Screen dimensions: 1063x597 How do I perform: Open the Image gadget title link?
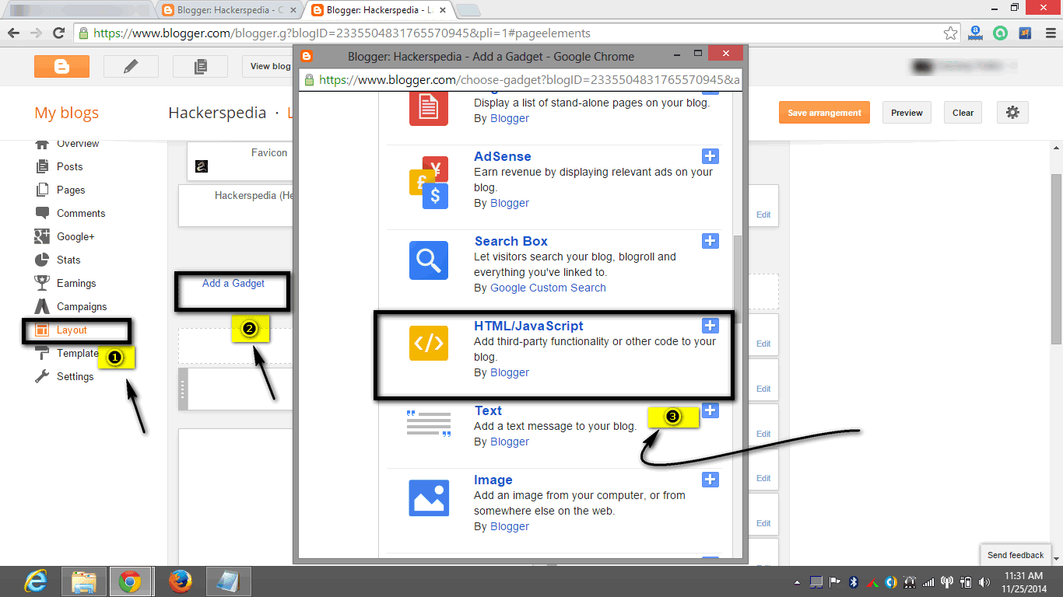493,480
